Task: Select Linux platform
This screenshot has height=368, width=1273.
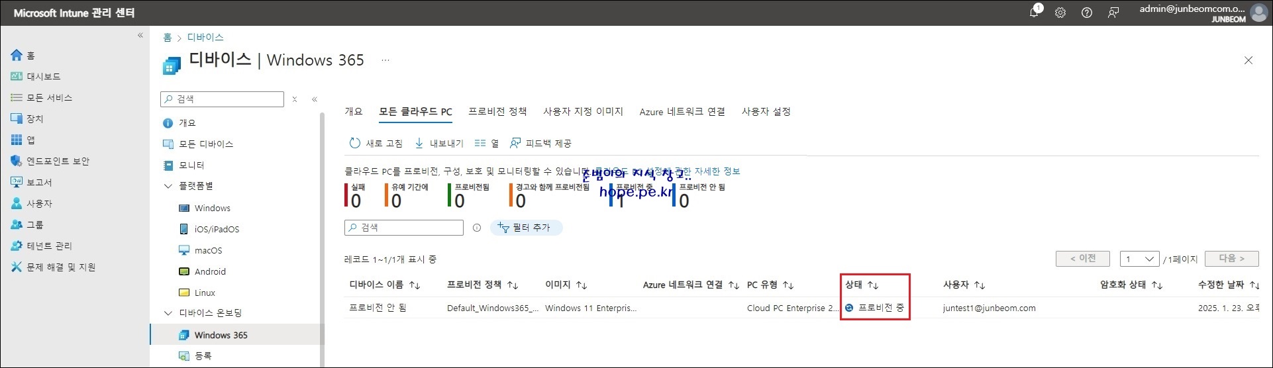Action: (x=205, y=293)
